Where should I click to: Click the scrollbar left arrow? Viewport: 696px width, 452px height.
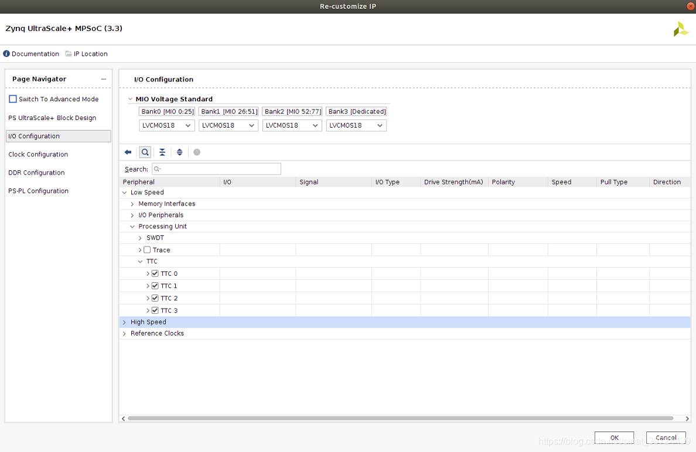(124, 418)
